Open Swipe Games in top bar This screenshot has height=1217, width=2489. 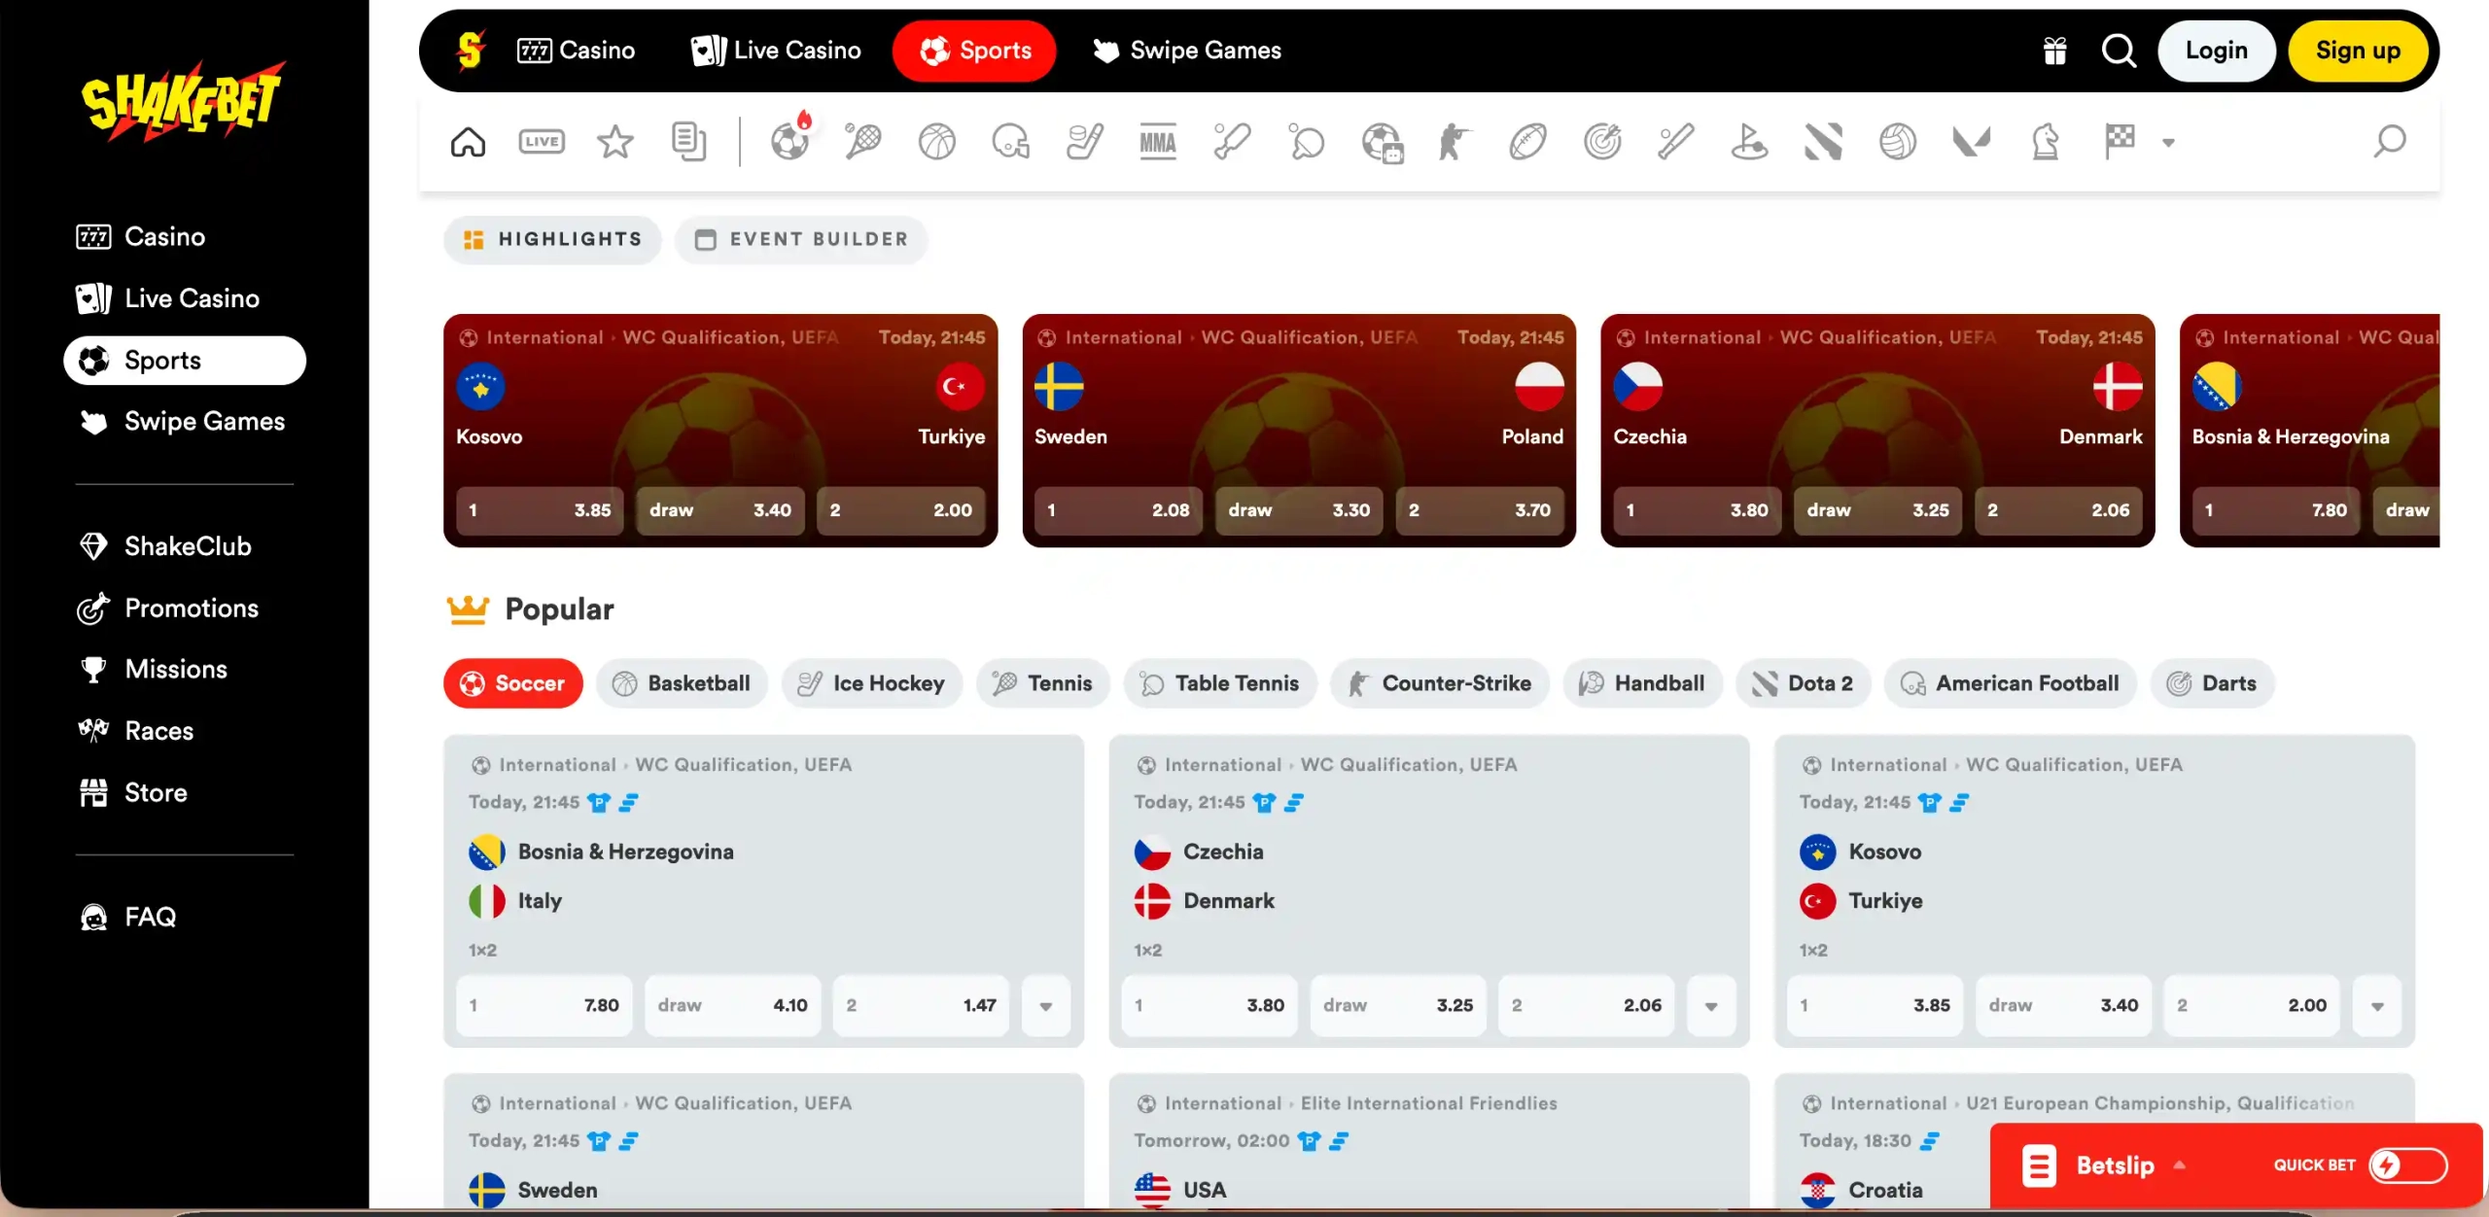pos(1186,51)
